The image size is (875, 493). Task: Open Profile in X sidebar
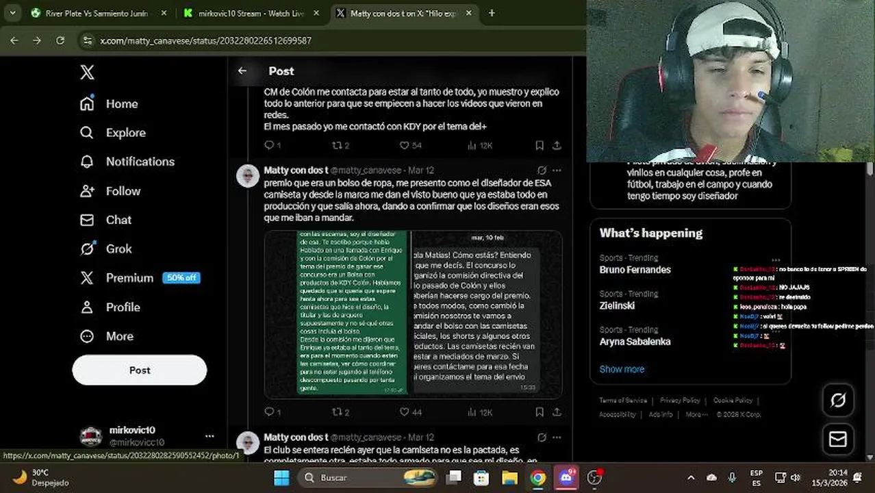coord(110,307)
